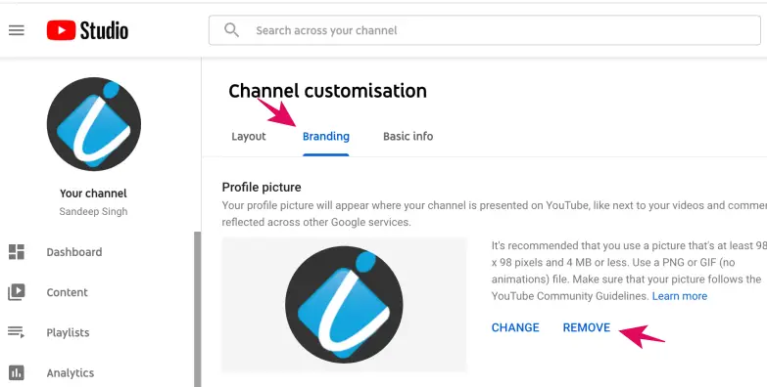
Task: Switch to the Basic info tab
Action: tap(407, 136)
